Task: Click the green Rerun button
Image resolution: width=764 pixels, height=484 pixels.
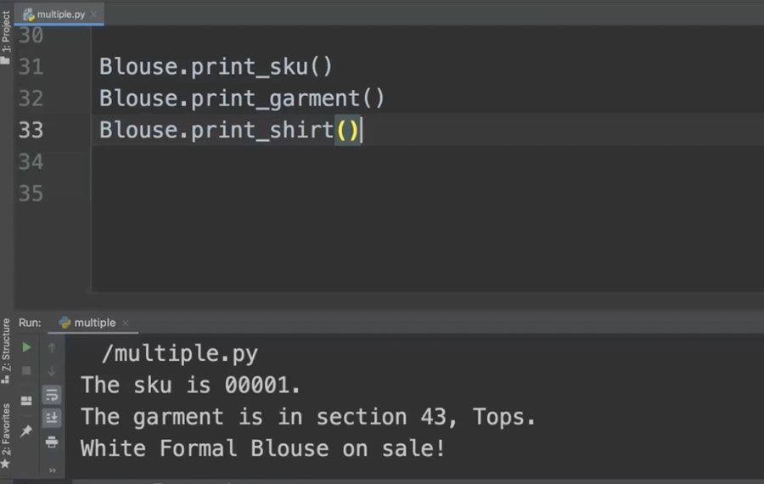Action: click(26, 347)
